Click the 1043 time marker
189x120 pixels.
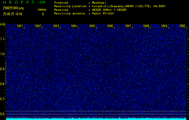56,26
